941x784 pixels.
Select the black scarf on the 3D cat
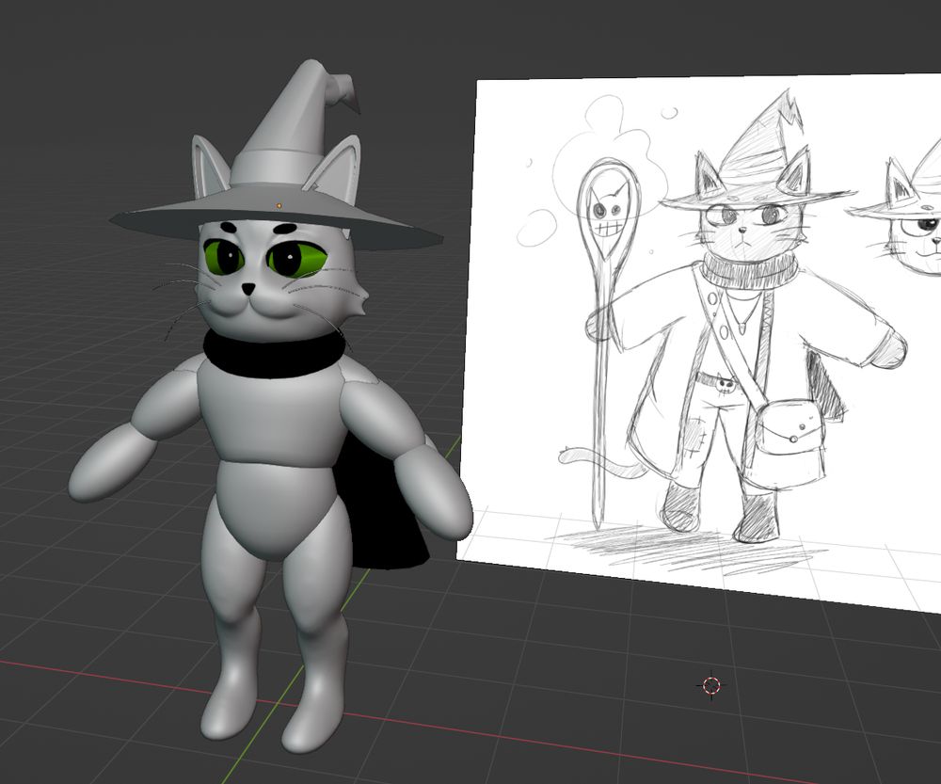pos(274,353)
